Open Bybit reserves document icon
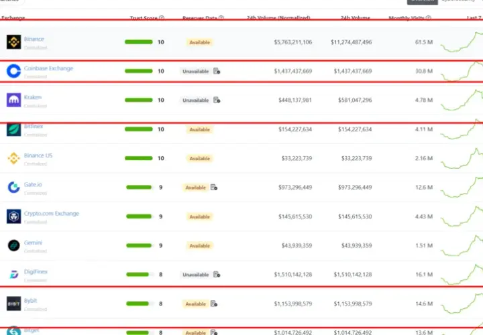The image size is (483, 335). (214, 304)
